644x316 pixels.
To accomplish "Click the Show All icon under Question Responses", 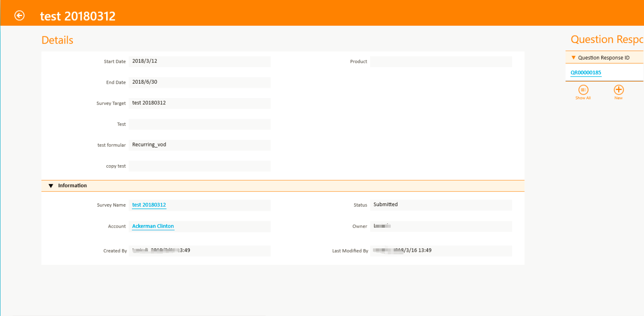I will [583, 90].
